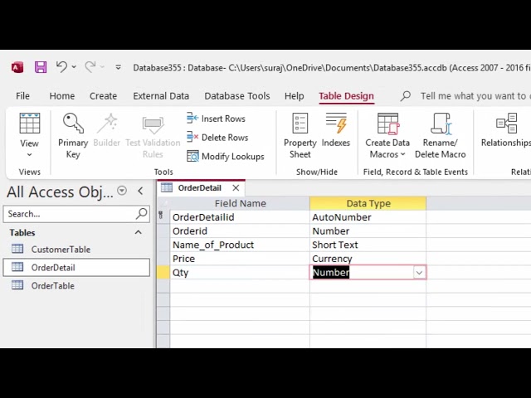
Task: Click Rename/Delete Macro button
Action: [x=441, y=135]
